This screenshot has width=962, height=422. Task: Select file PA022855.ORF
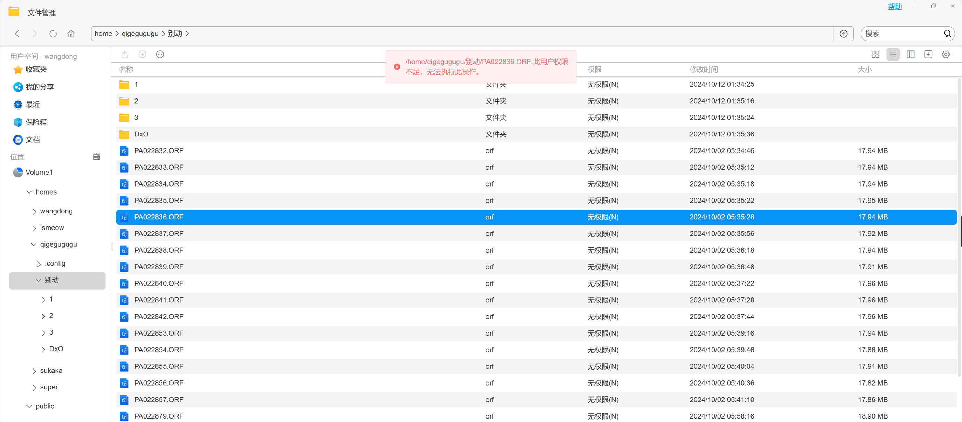[x=536, y=366]
